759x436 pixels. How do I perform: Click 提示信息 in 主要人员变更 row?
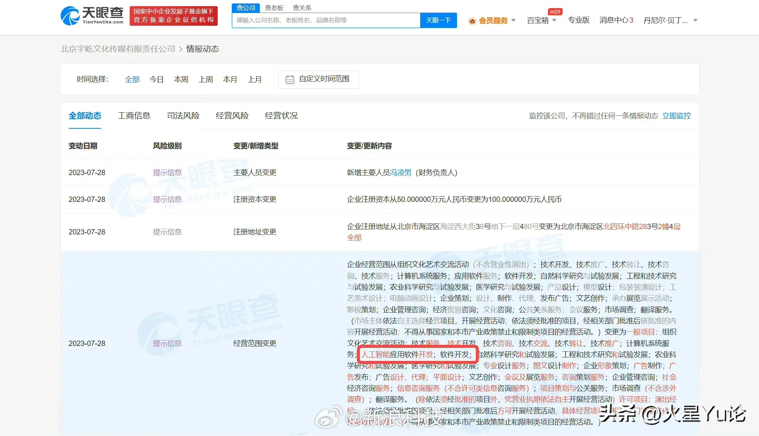pos(167,173)
